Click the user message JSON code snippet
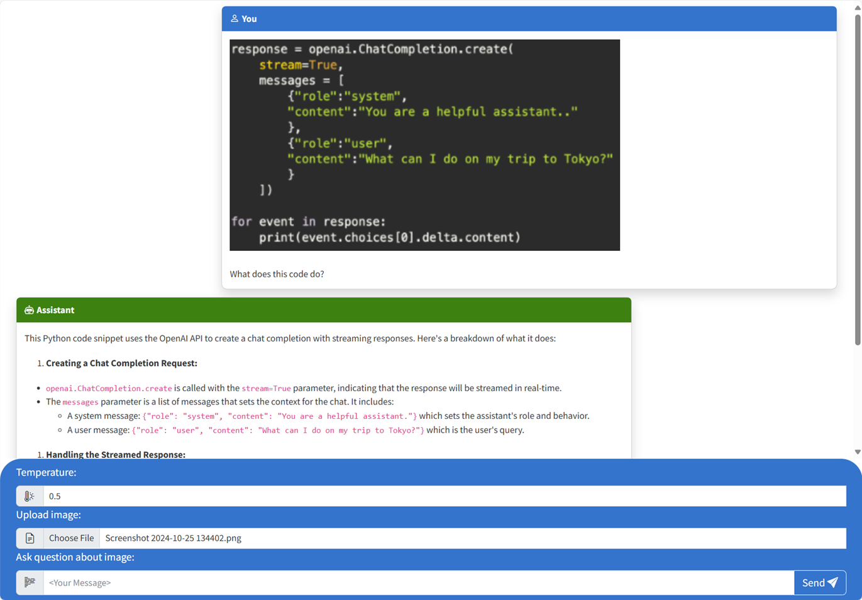Image resolution: width=862 pixels, height=600 pixels. [278, 431]
